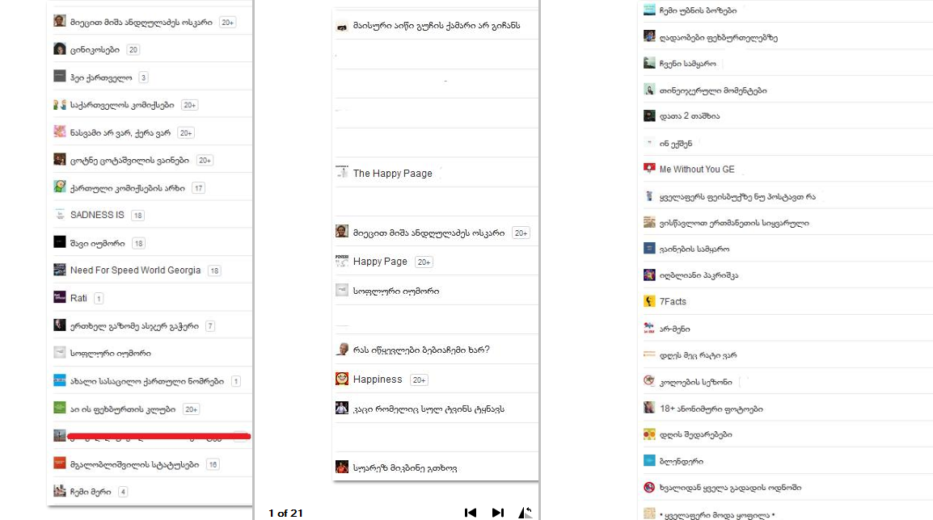Click the green icon for აი ის ფეხბურთის კლუბი
Viewport: 933px width, 520px height.
pyautogui.click(x=60, y=408)
